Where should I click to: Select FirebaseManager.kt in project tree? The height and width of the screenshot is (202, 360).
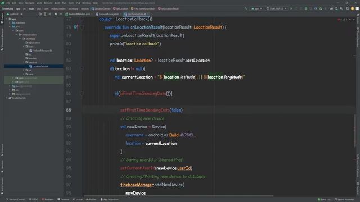coord(40,50)
